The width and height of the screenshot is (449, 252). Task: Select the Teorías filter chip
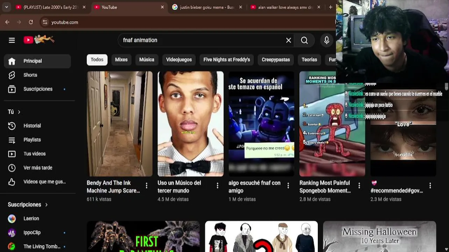point(309,60)
